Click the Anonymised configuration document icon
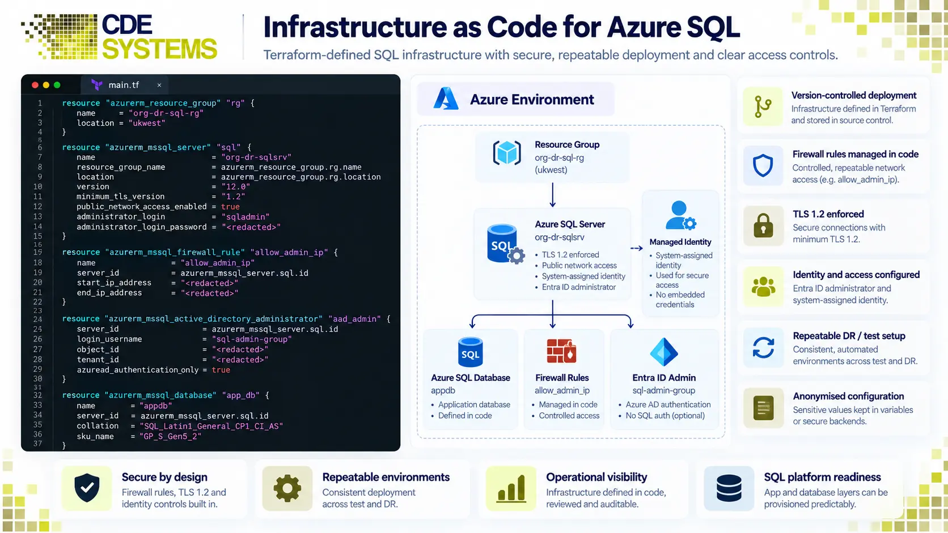This screenshot has height=533, width=948. click(763, 408)
